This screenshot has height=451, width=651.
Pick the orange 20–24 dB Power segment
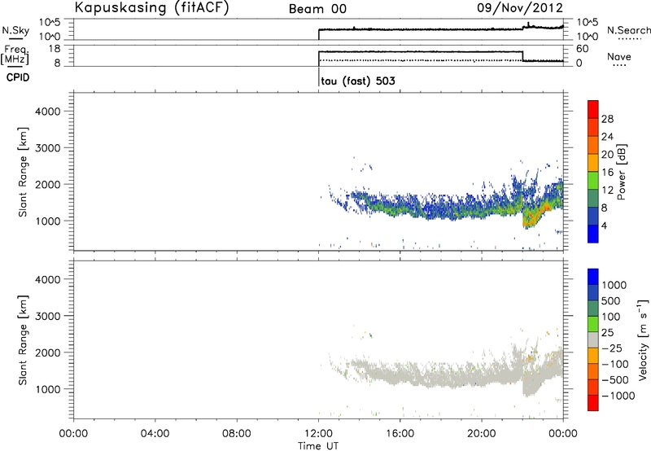pyautogui.click(x=593, y=145)
